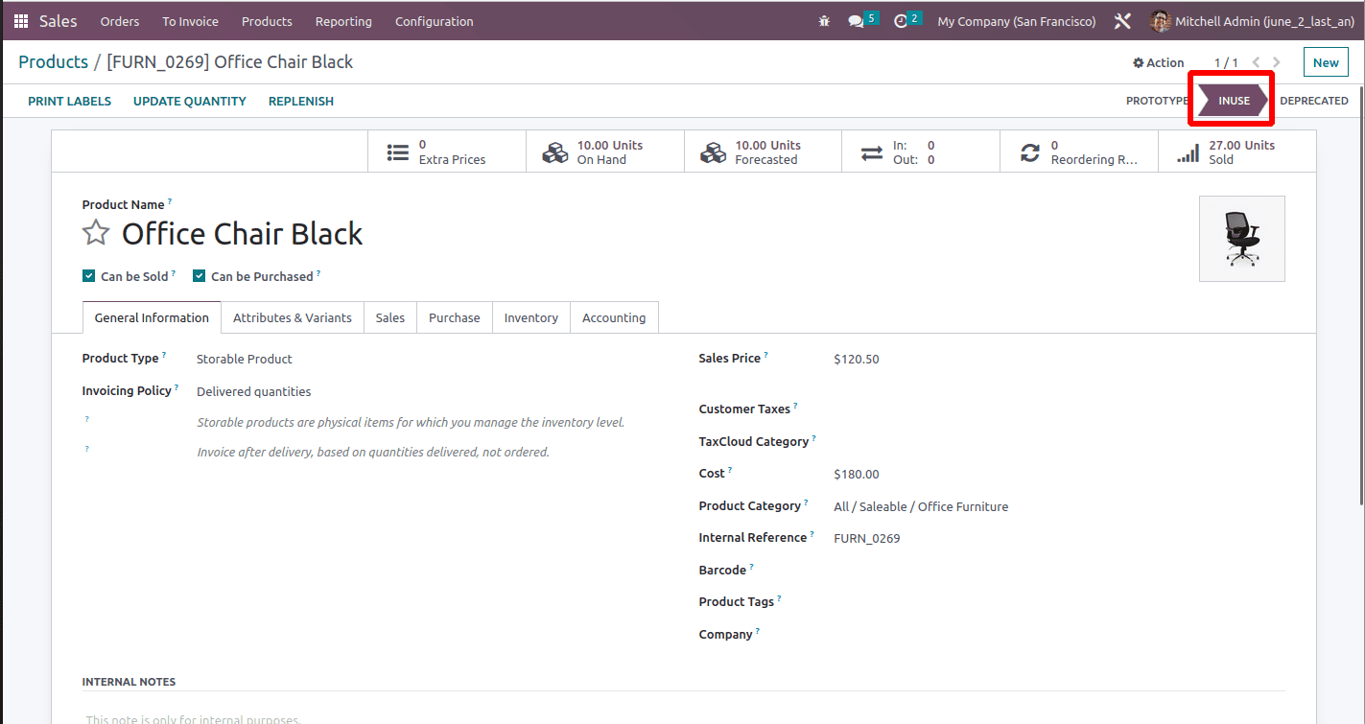Open the apps grid menu icon
The width and height of the screenshot is (1365, 724).
point(19,20)
